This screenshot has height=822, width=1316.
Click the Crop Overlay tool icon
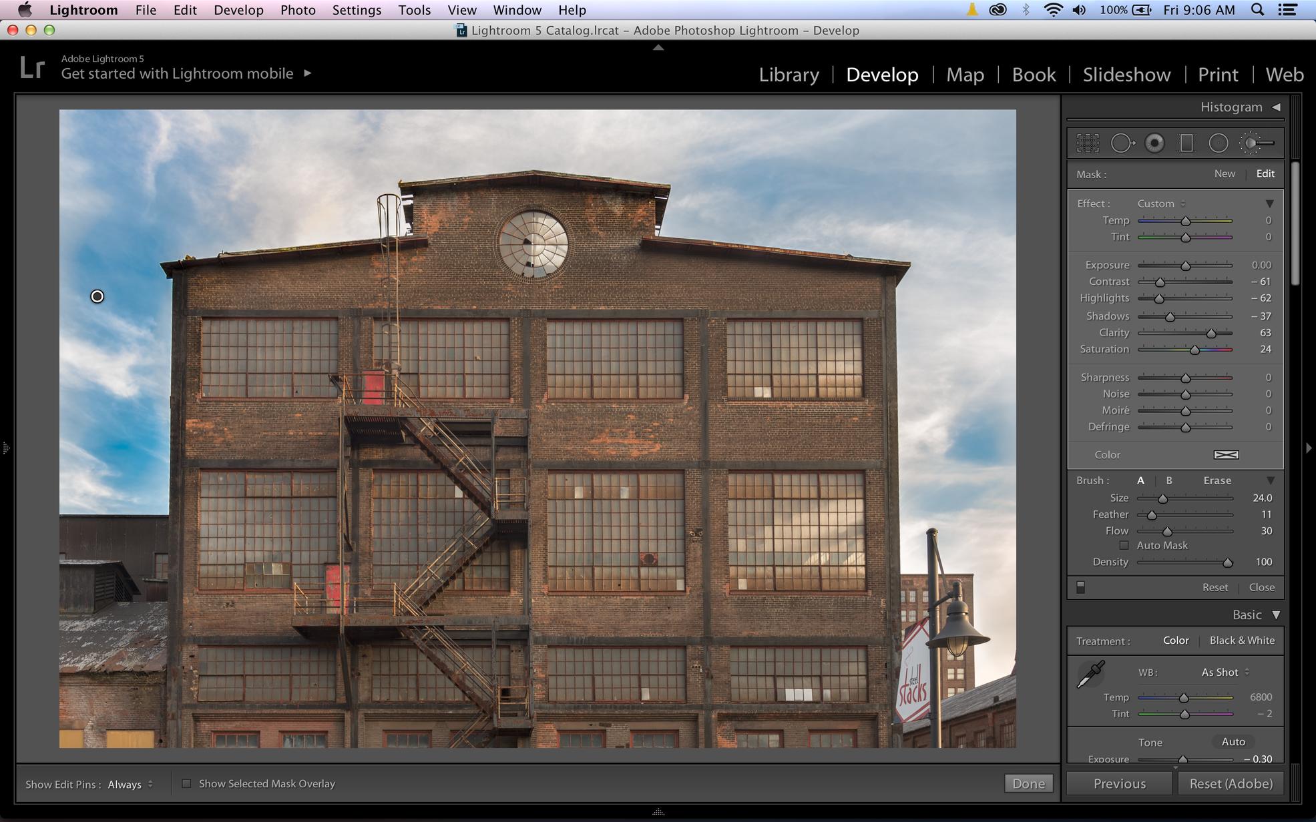point(1088,142)
